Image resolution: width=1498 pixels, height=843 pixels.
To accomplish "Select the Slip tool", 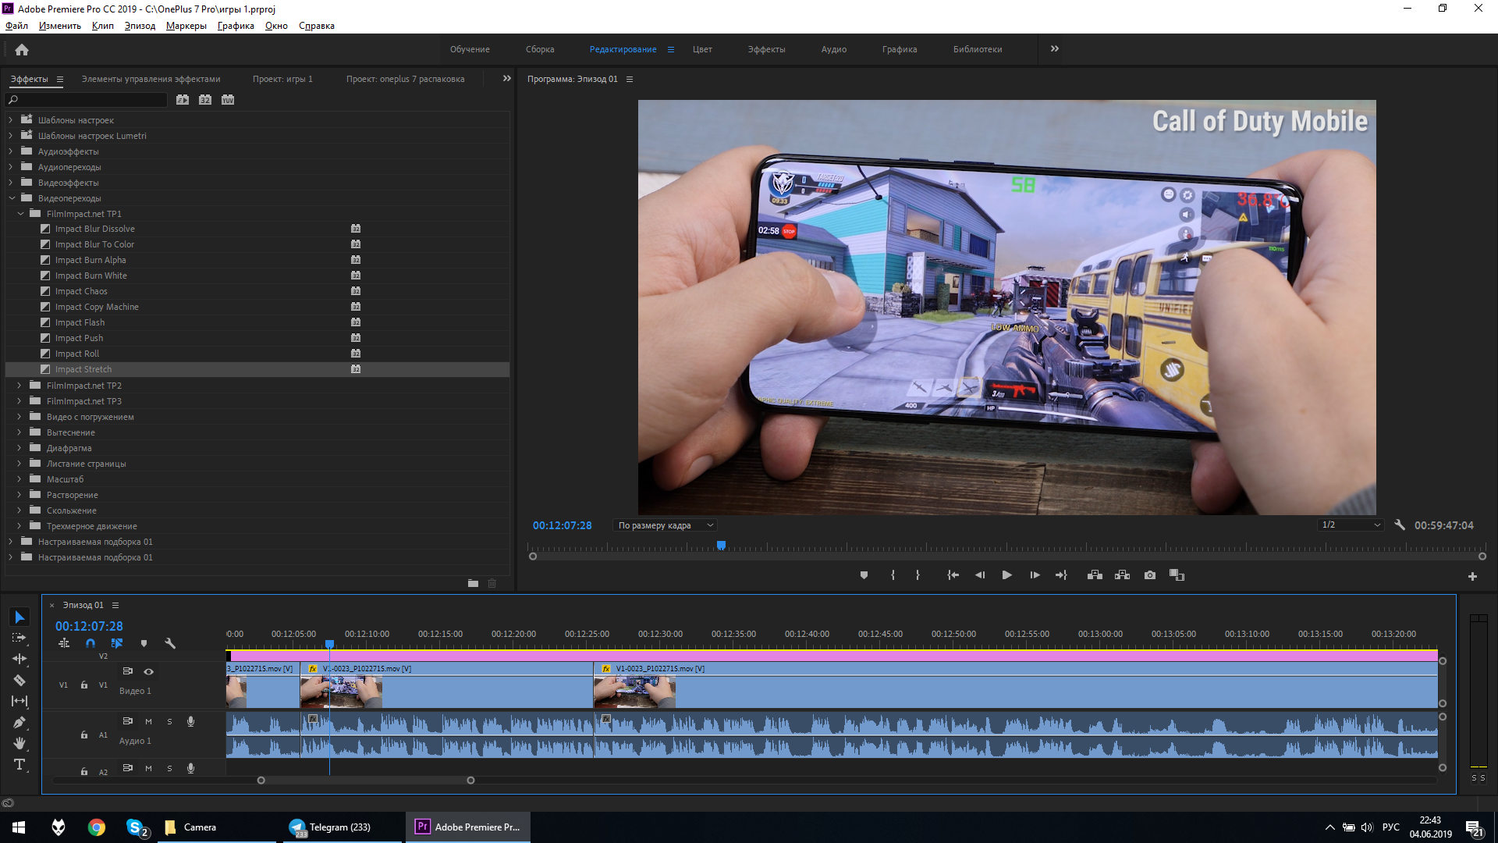I will [20, 701].
